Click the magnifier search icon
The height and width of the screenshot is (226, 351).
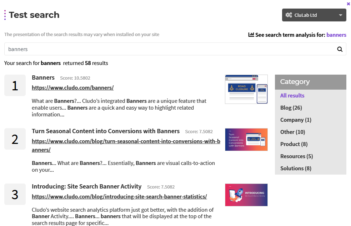point(340,49)
